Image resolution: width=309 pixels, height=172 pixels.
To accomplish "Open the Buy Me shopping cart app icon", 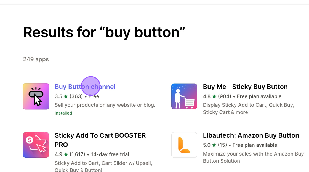I will (184, 96).
